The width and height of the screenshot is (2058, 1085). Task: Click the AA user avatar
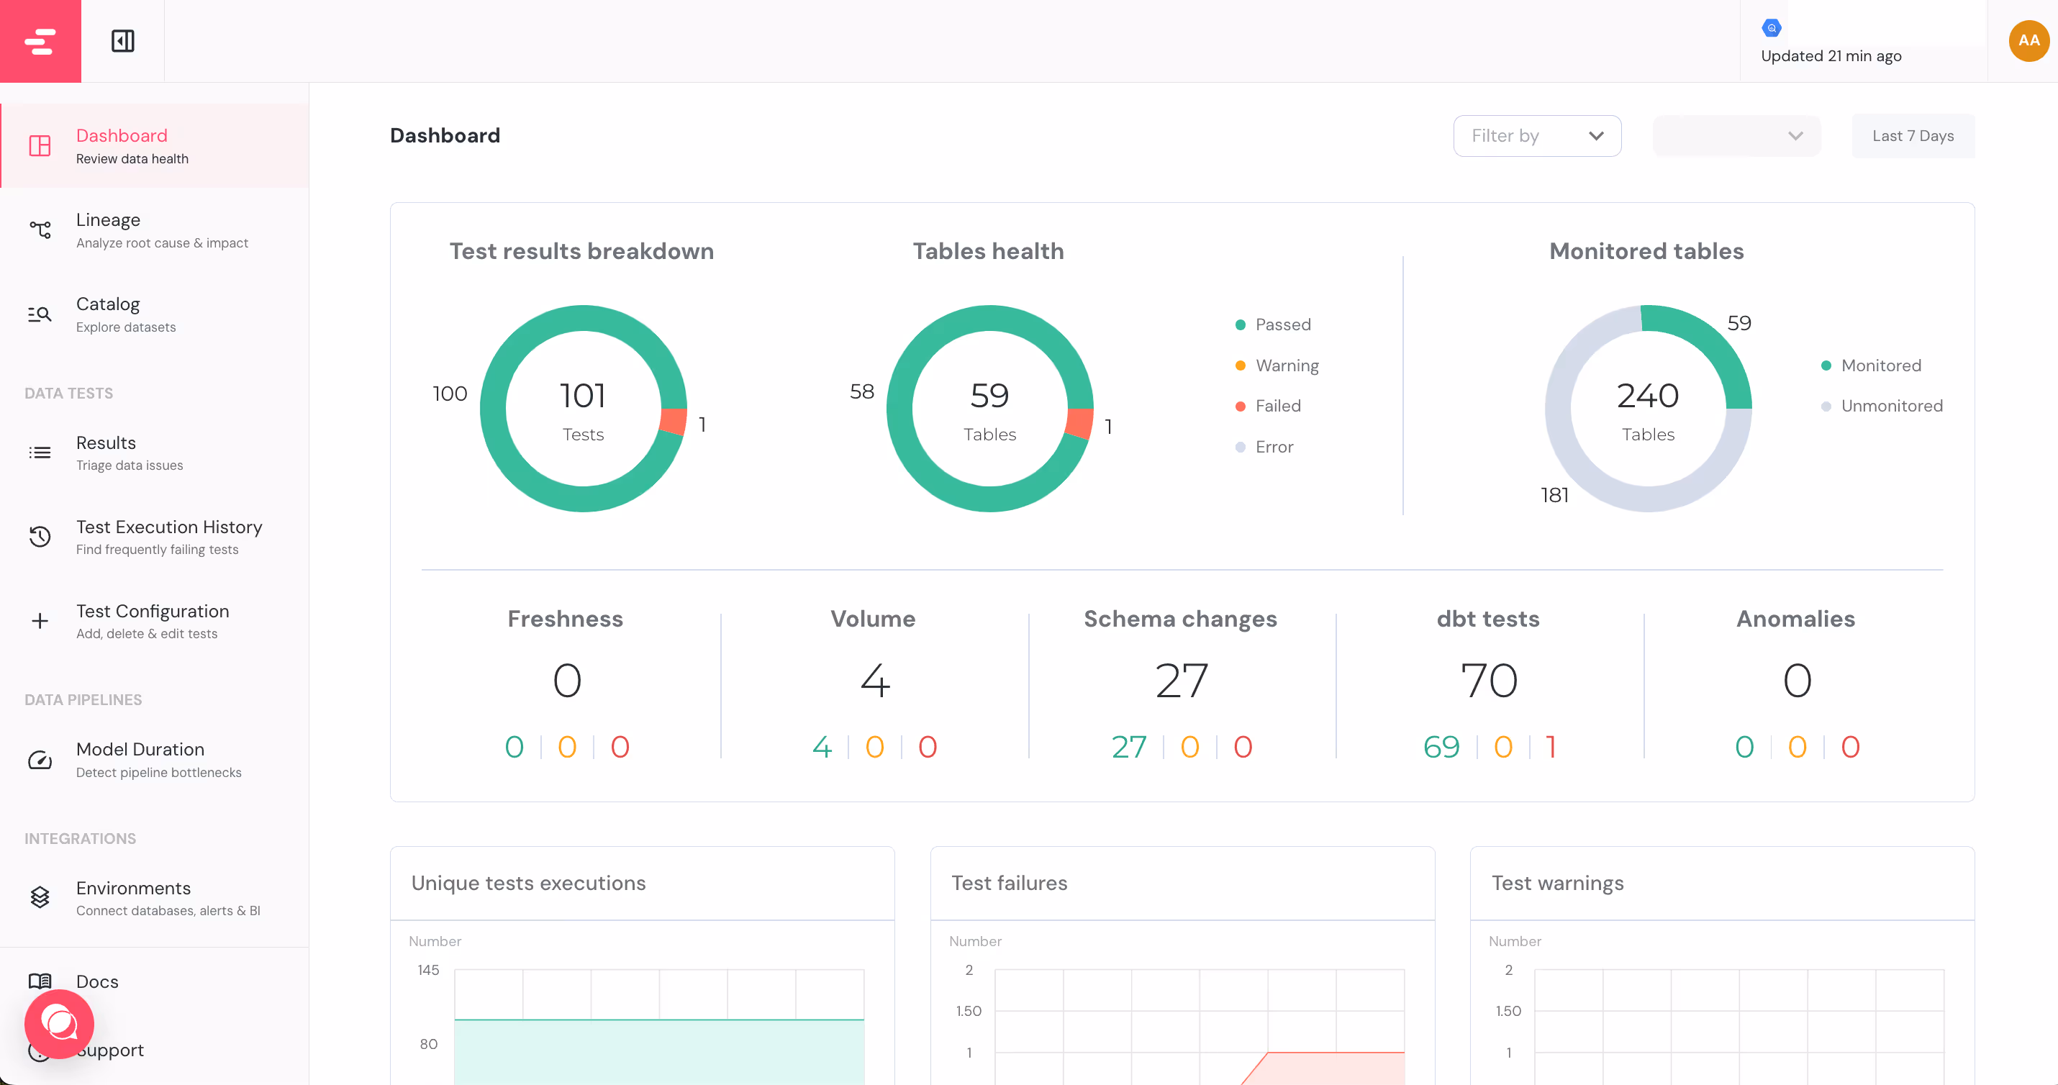[x=2028, y=41]
